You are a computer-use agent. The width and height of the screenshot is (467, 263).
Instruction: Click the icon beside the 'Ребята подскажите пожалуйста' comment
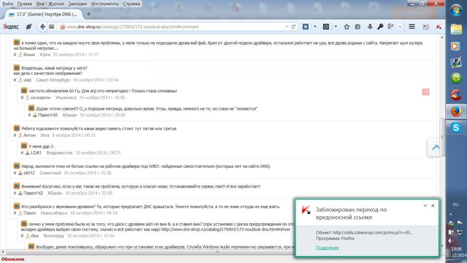coord(17,128)
